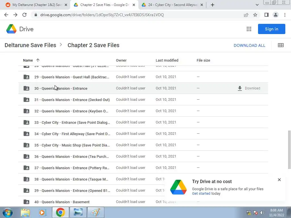The width and height of the screenshot is (291, 218).
Task: Open the Chrome profile avatar
Action: 276,15
